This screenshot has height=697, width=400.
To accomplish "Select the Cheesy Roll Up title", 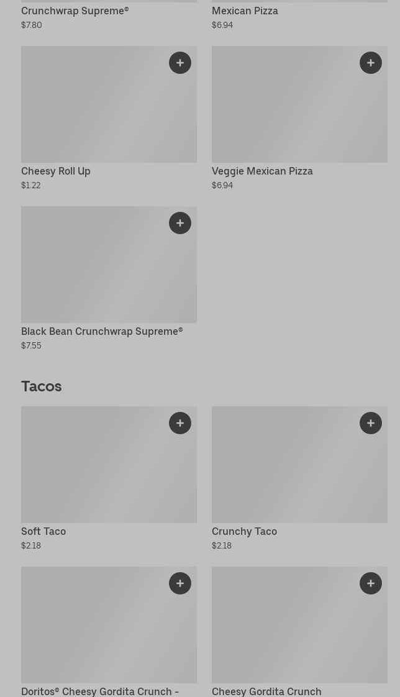I will point(56,171).
